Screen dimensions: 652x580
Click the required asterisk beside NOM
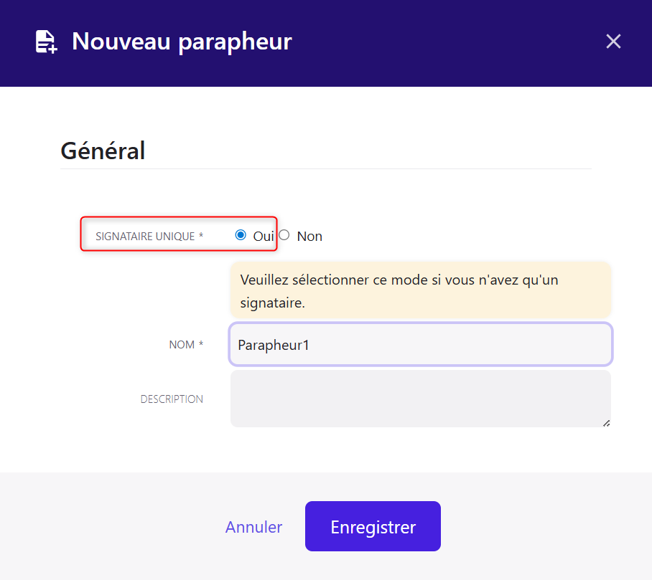[201, 344]
